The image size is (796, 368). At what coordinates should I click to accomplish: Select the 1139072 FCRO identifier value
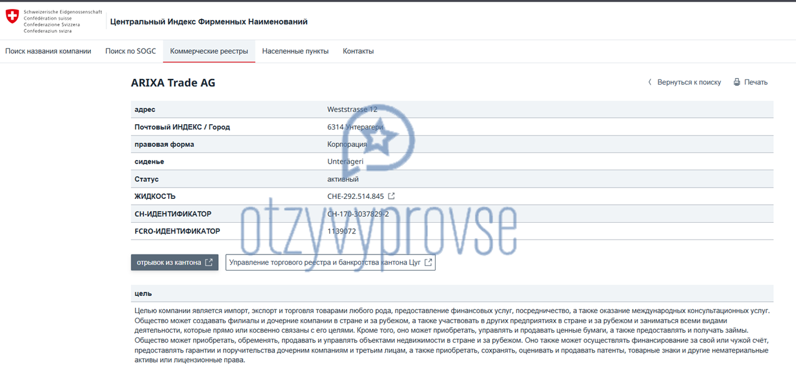[342, 231]
